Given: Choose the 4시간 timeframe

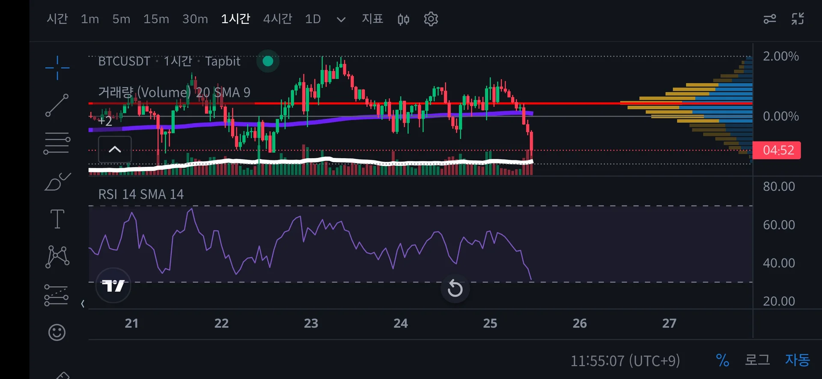Looking at the screenshot, I should 277,19.
